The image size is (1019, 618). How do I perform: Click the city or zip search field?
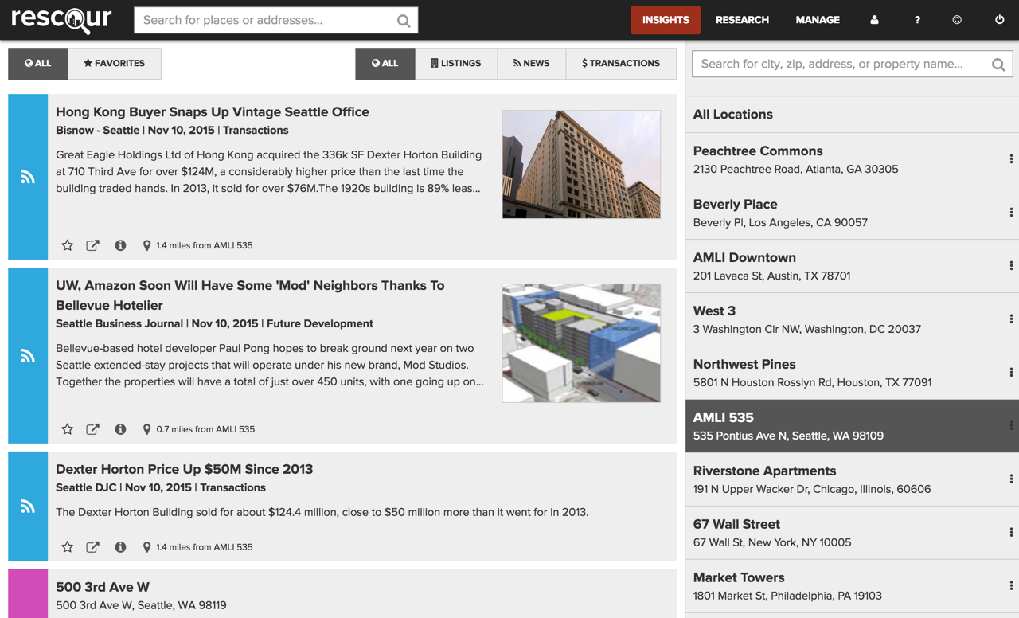point(842,65)
